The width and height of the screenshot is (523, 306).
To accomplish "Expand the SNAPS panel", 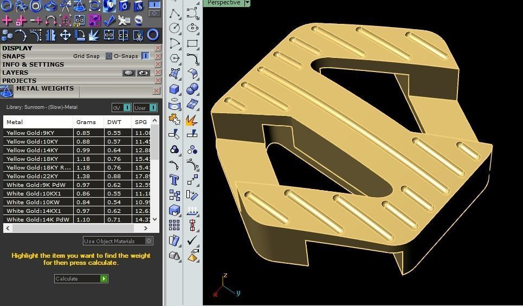I will point(14,56).
